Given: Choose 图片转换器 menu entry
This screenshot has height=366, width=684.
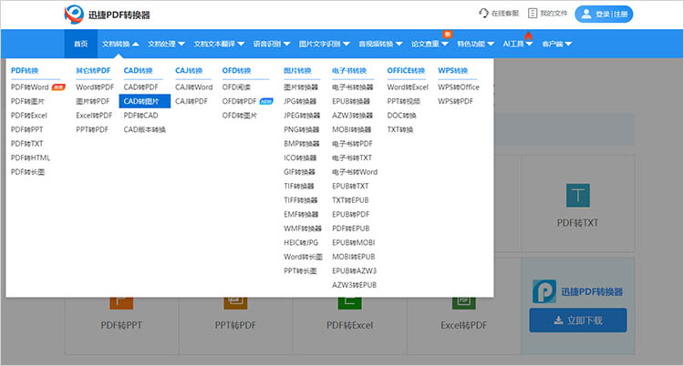Looking at the screenshot, I should click(301, 87).
